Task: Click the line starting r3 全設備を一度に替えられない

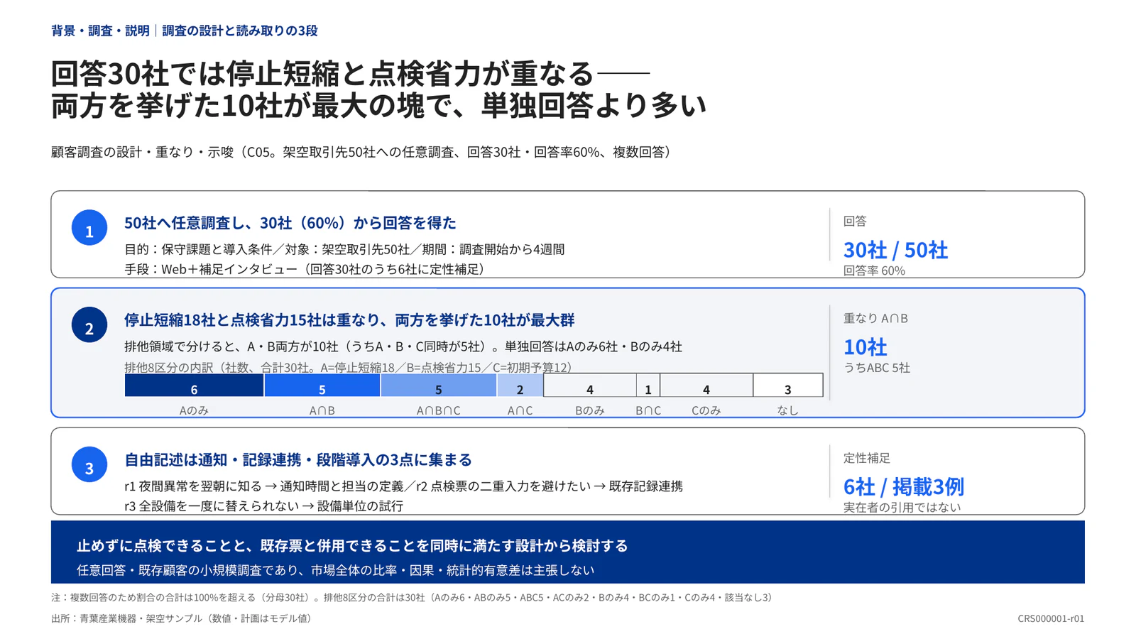Action: pos(263,506)
